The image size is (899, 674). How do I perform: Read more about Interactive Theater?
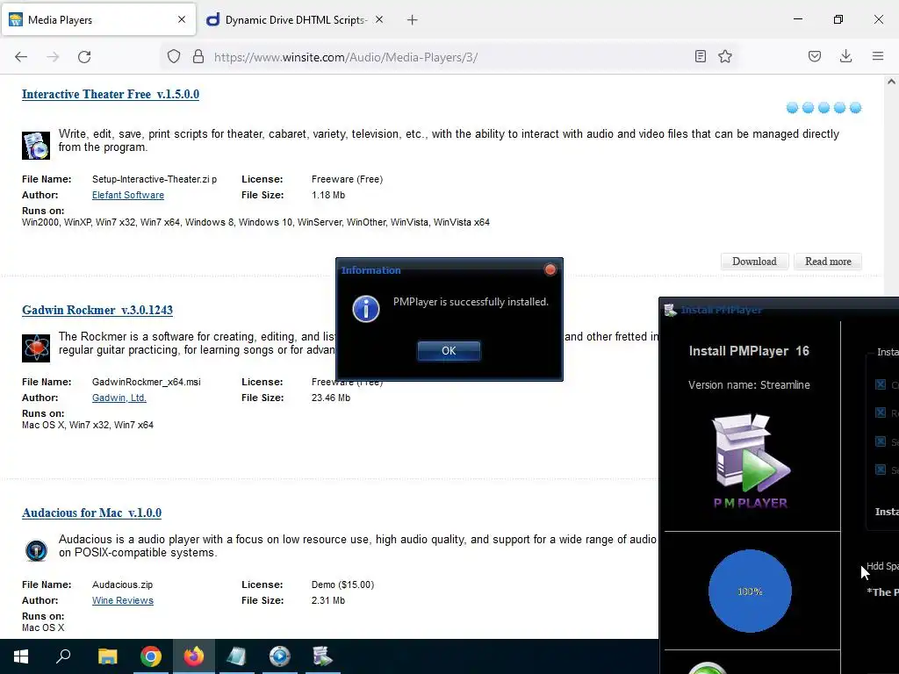[828, 262]
